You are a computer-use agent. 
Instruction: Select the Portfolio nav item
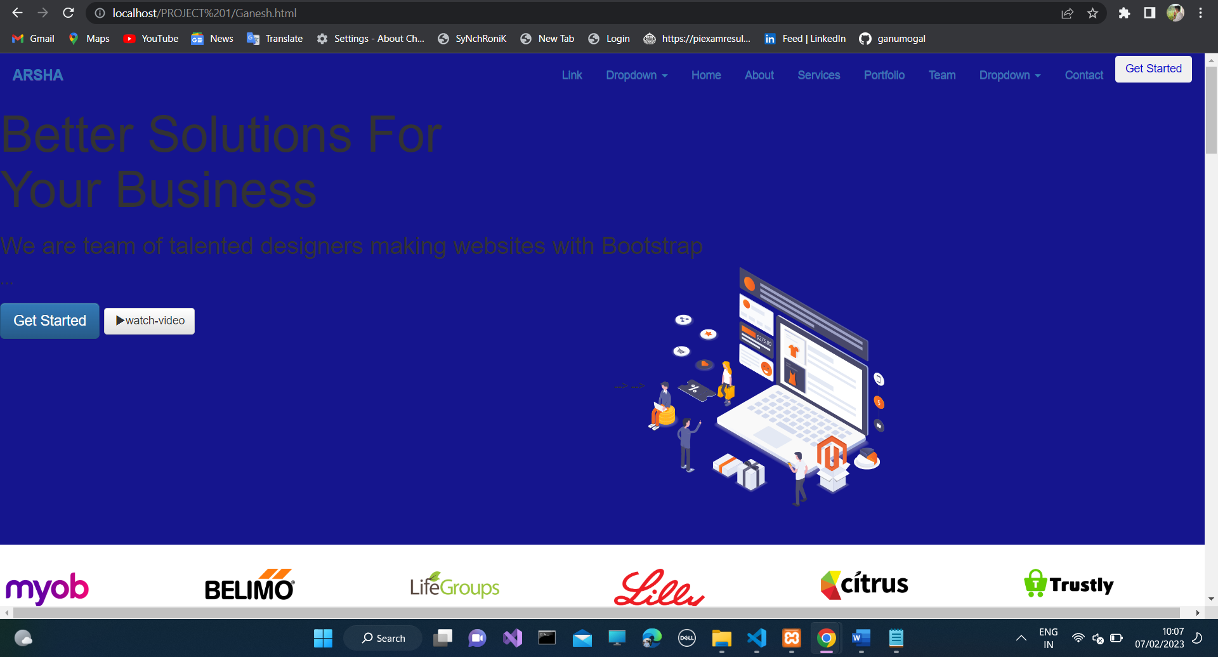pos(884,75)
